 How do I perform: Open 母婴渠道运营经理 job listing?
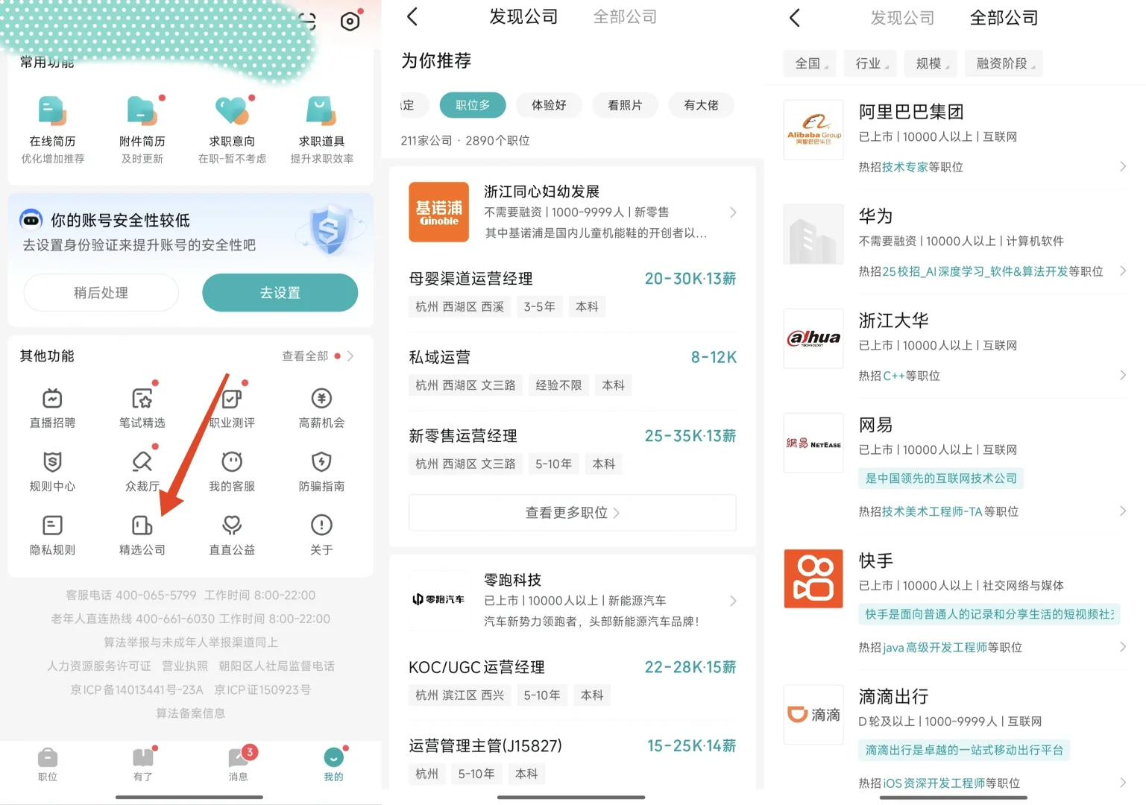(572, 291)
